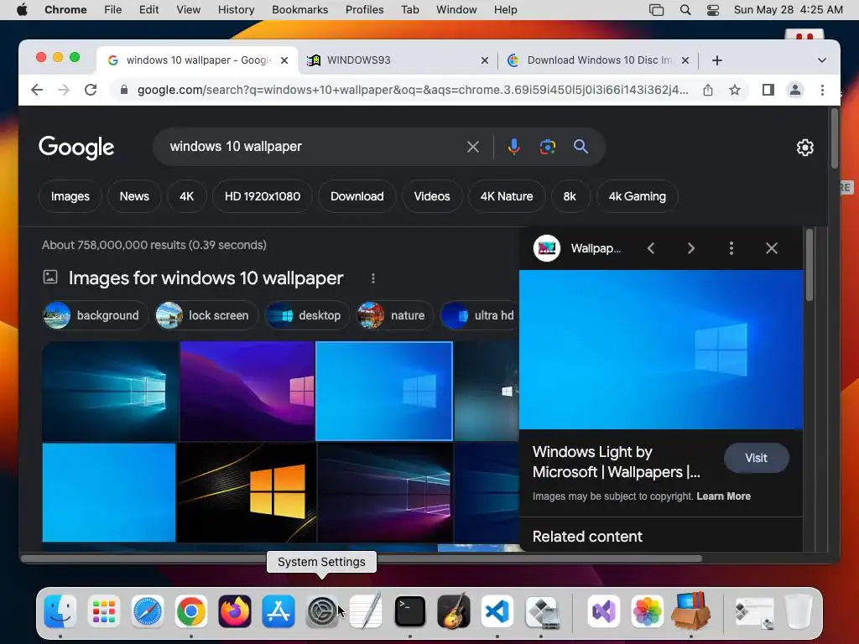Search by image with Lens icon

[547, 147]
